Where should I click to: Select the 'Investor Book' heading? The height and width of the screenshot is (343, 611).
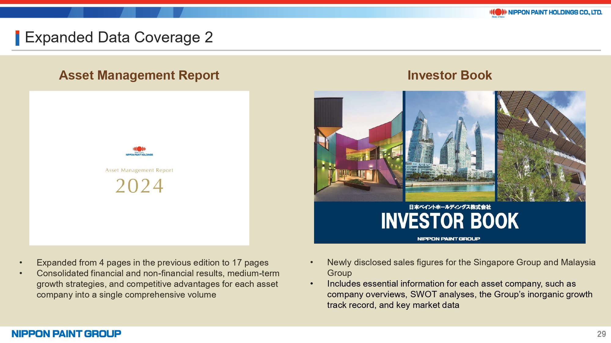click(450, 75)
